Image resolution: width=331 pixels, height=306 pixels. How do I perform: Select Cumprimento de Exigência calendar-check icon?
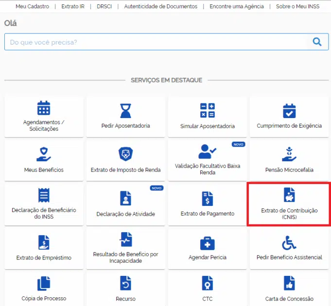coord(289,111)
